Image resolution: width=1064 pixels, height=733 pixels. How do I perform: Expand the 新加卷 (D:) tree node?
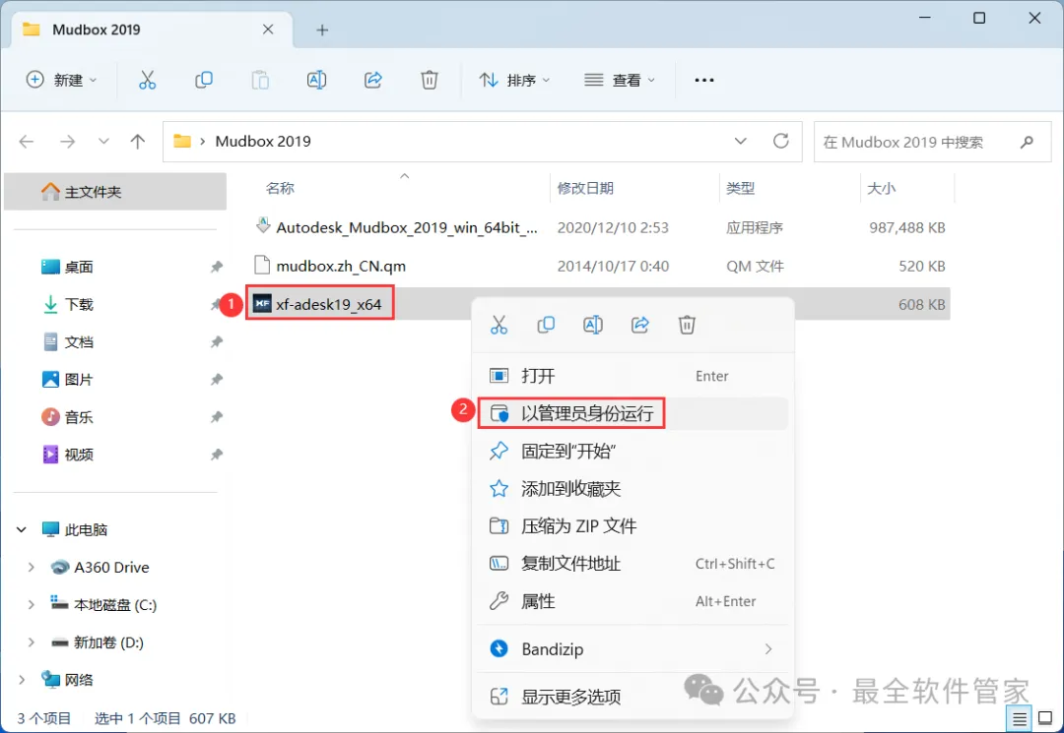32,642
